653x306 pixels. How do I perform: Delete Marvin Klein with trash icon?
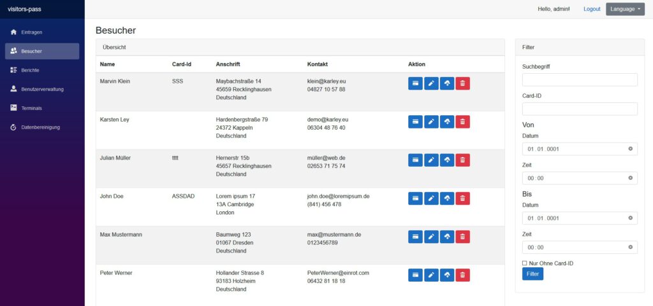463,83
